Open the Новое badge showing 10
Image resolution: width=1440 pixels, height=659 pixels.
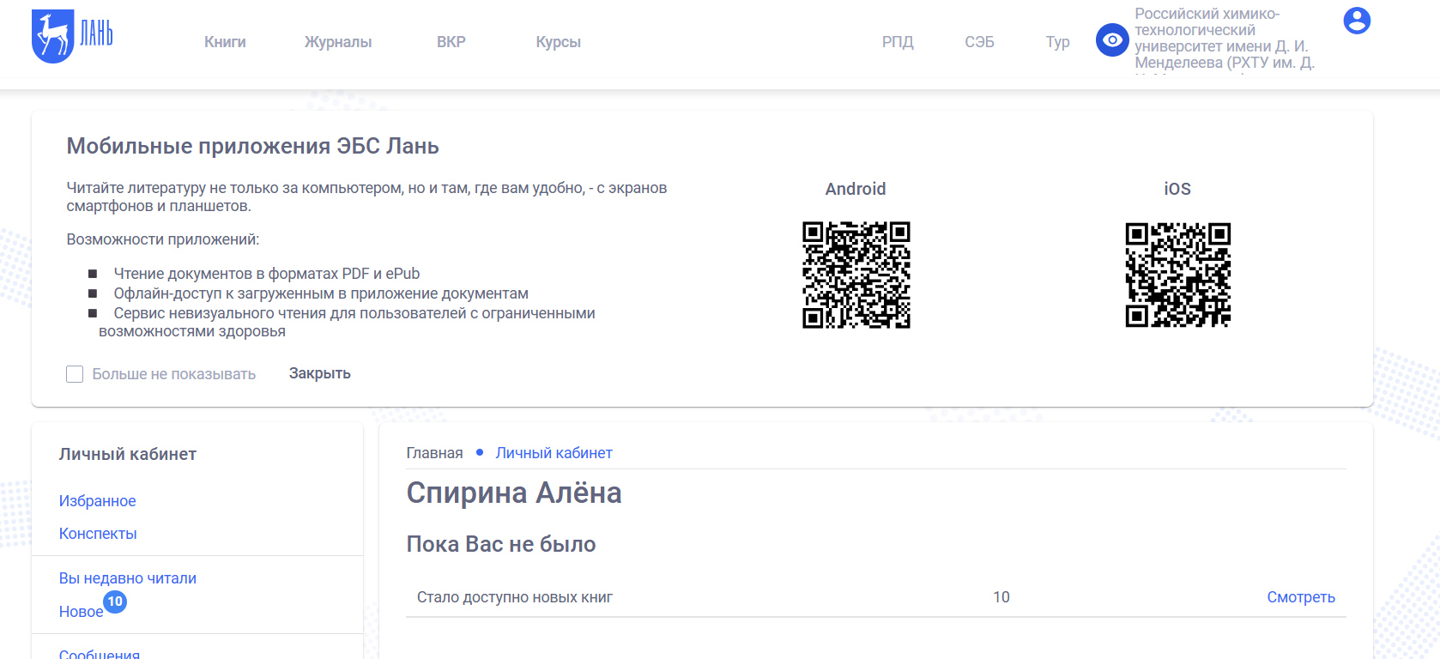(114, 602)
